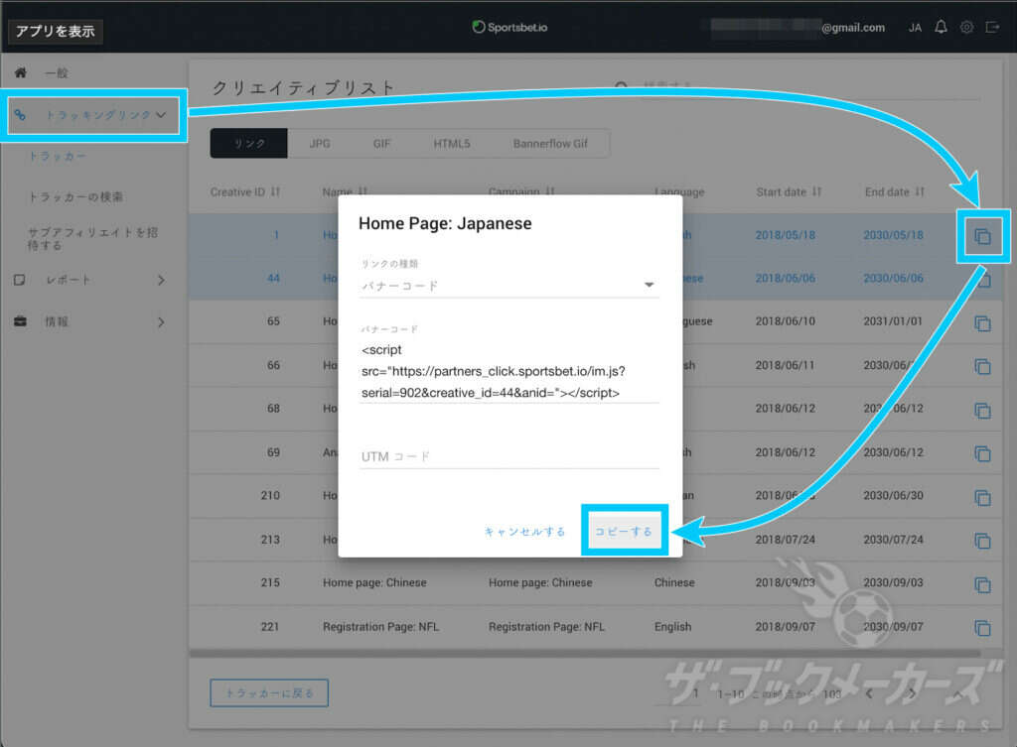The image size is (1017, 747).
Task: Select the HTML5 tab
Action: coord(452,143)
